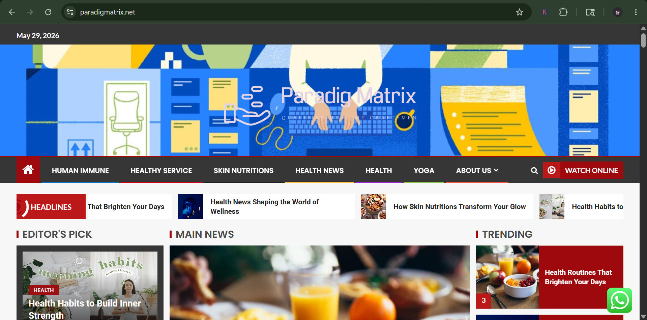Go to the Yoga menu item

tap(424, 171)
